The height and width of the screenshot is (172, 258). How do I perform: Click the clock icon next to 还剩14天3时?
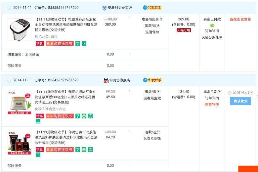230,93
